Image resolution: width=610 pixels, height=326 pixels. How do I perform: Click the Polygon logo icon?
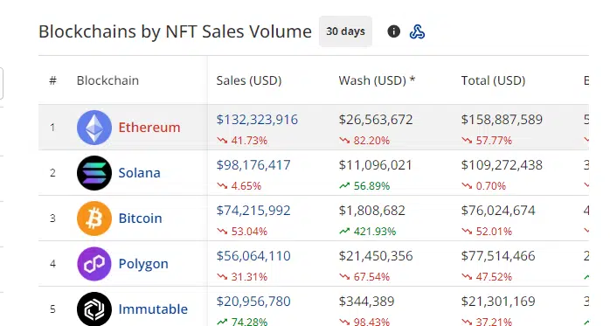(x=94, y=264)
